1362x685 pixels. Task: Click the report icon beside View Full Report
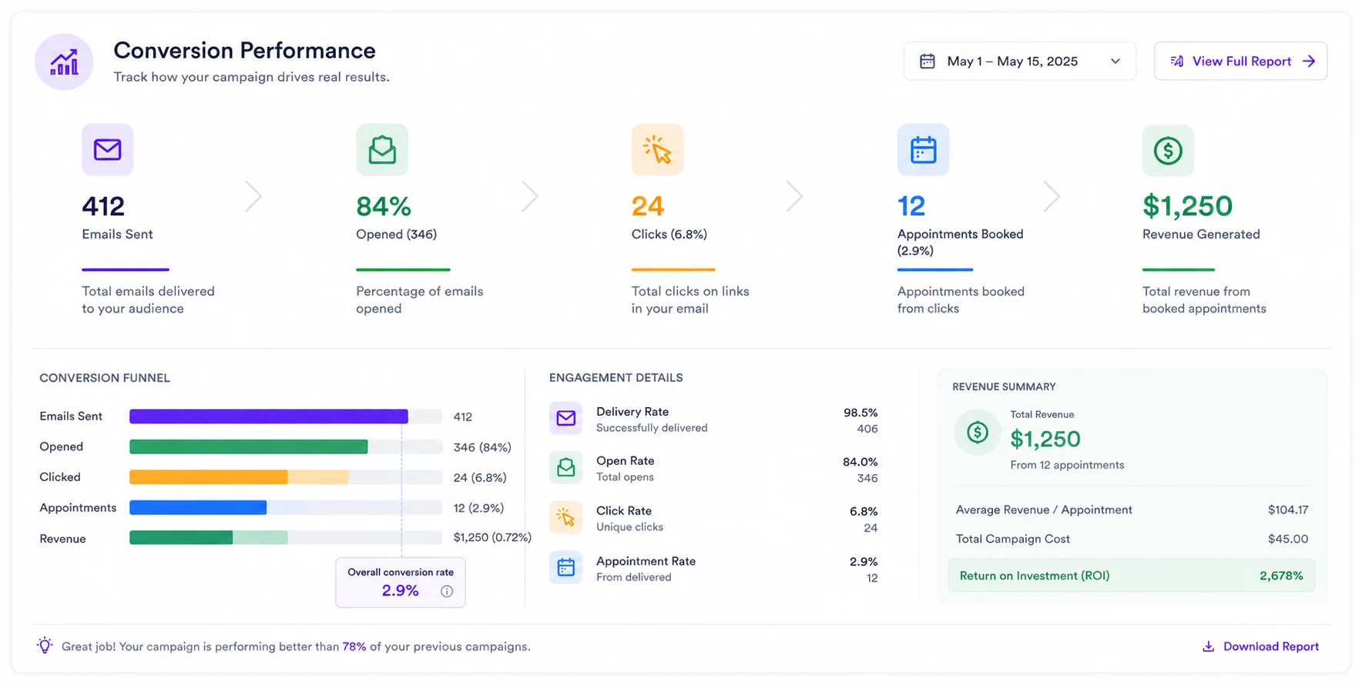click(1177, 61)
